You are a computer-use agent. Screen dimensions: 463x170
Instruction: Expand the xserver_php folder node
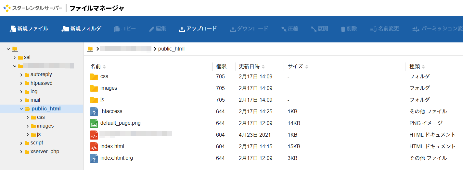tap(21, 152)
